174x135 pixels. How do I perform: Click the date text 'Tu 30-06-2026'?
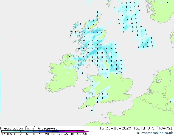[x=115, y=128]
